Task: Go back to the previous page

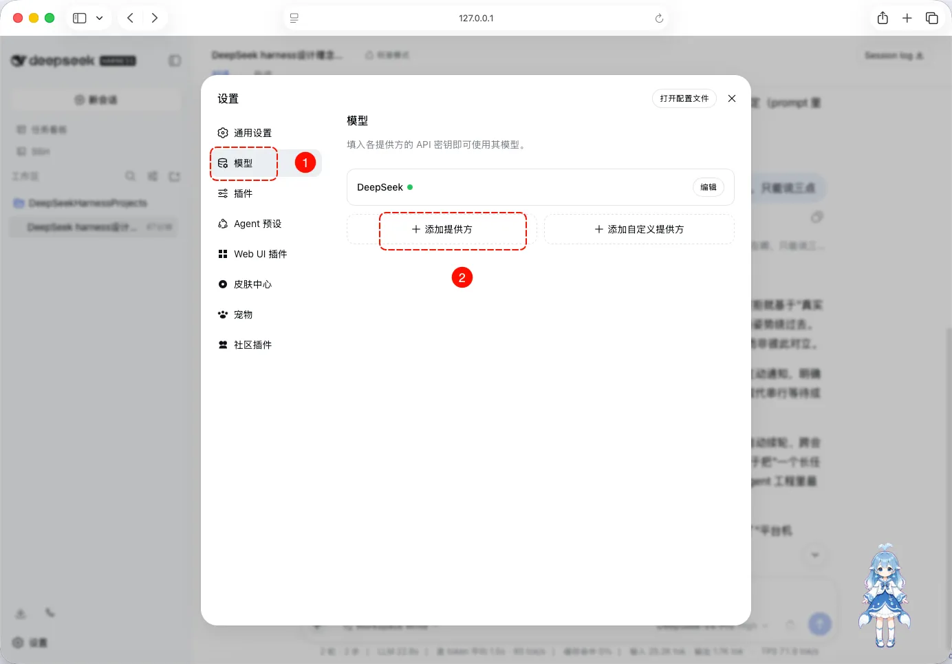Action: (130, 18)
